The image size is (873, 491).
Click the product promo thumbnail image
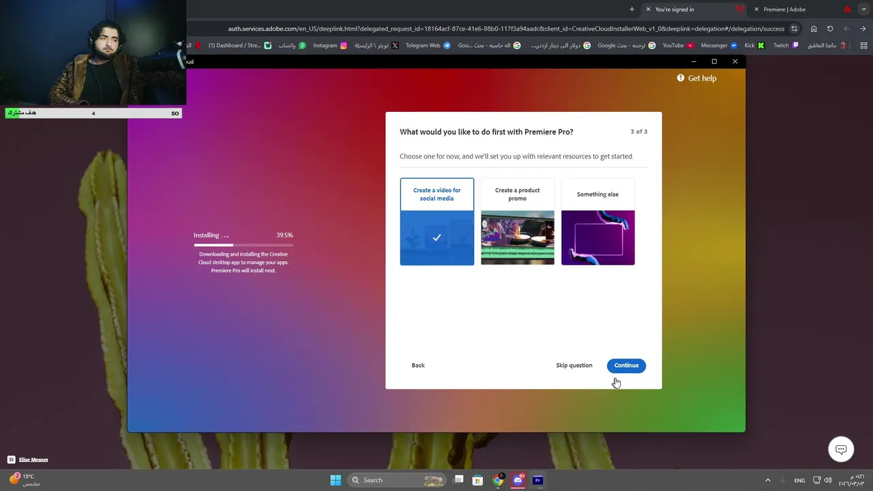click(517, 237)
